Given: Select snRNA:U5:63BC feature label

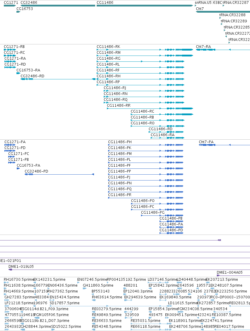Looking at the screenshot, I should (208, 3).
